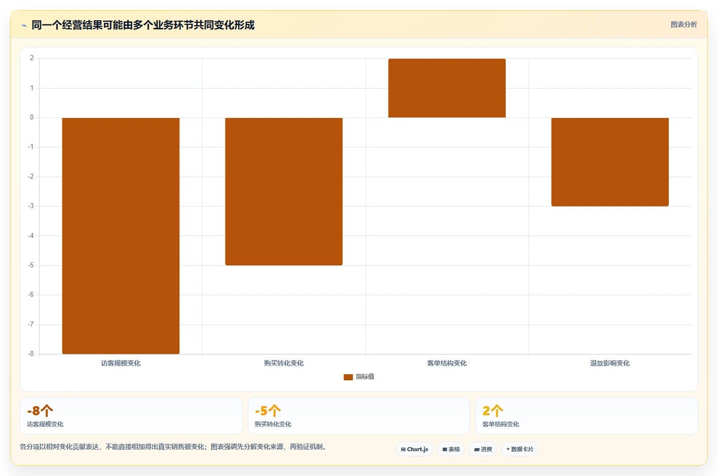
Task: Click the 客单结构变化 positive bar
Action: (447, 88)
